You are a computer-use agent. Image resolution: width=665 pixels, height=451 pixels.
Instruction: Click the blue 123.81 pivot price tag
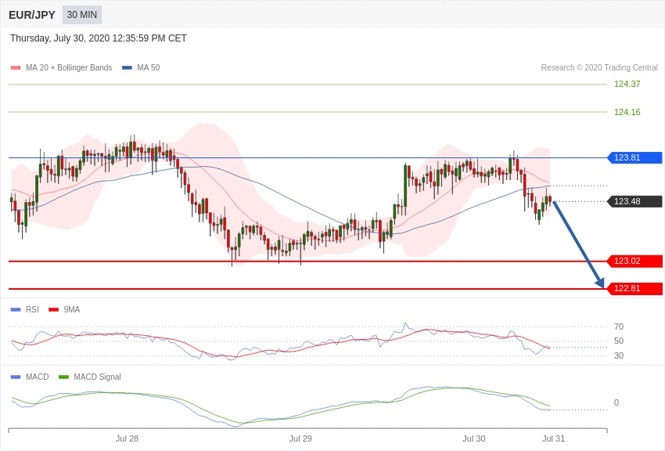(635, 158)
